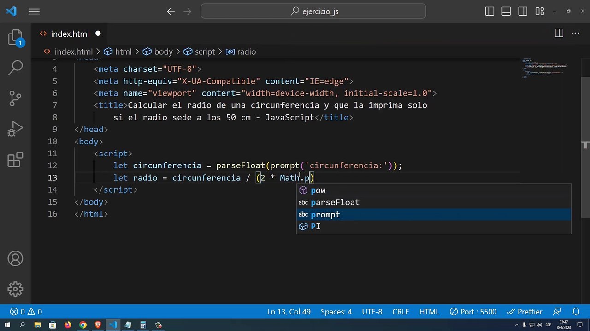Viewport: 590px width, 331px height.
Task: Go back with the left arrow
Action: coord(171,11)
